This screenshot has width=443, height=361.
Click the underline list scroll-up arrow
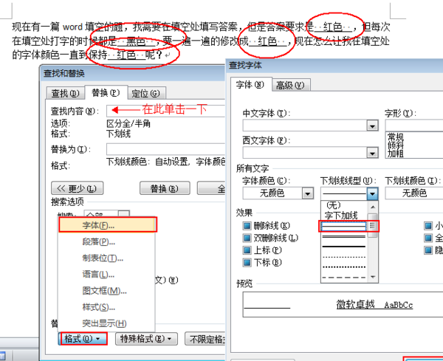point(373,207)
